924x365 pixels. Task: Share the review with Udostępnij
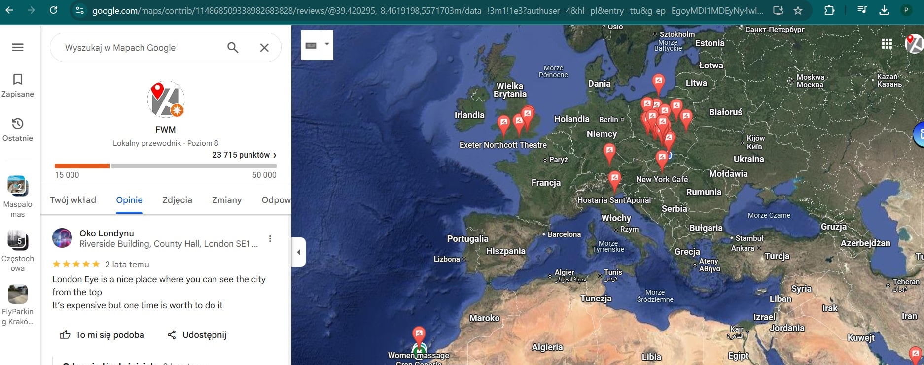pos(197,335)
